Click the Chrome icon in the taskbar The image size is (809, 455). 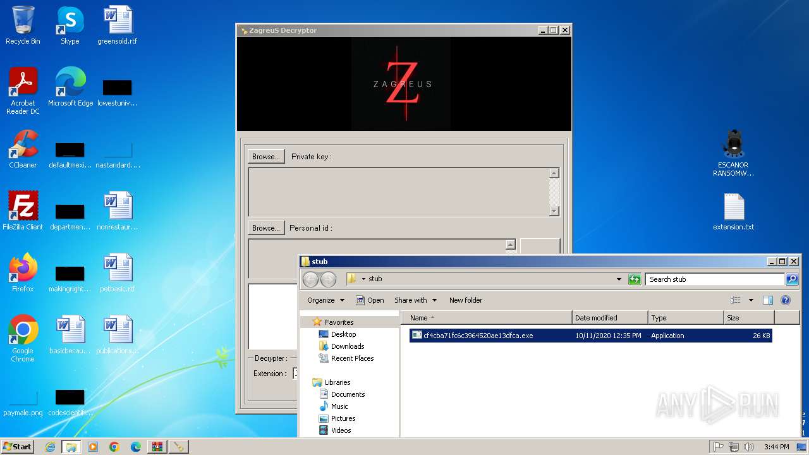[x=114, y=447]
